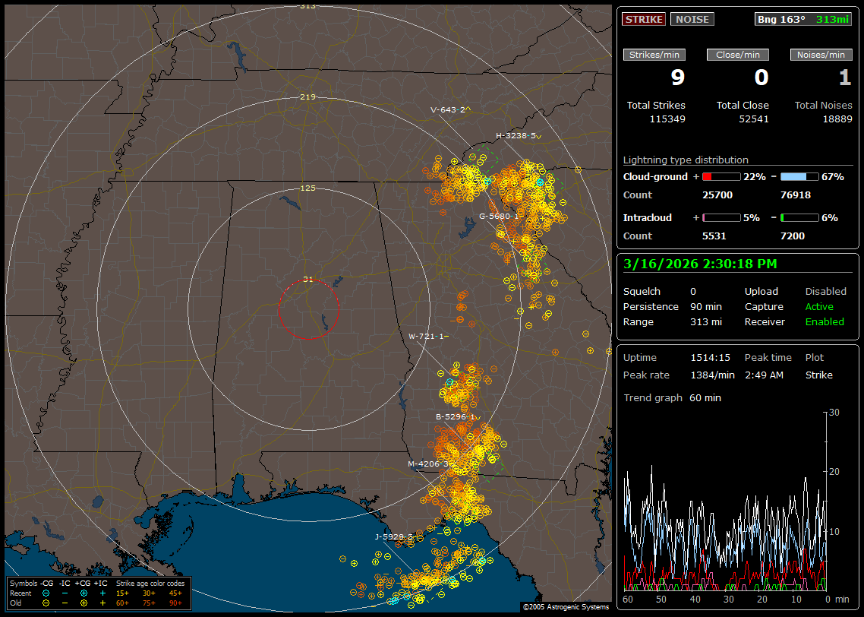Click the recent +IC cyan plus symbol
This screenshot has height=617, width=864.
pos(102,593)
